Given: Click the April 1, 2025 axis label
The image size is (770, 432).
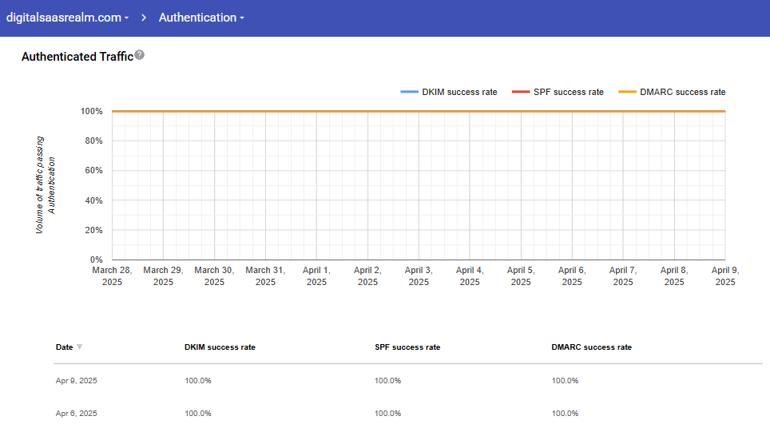Looking at the screenshot, I should click(316, 276).
